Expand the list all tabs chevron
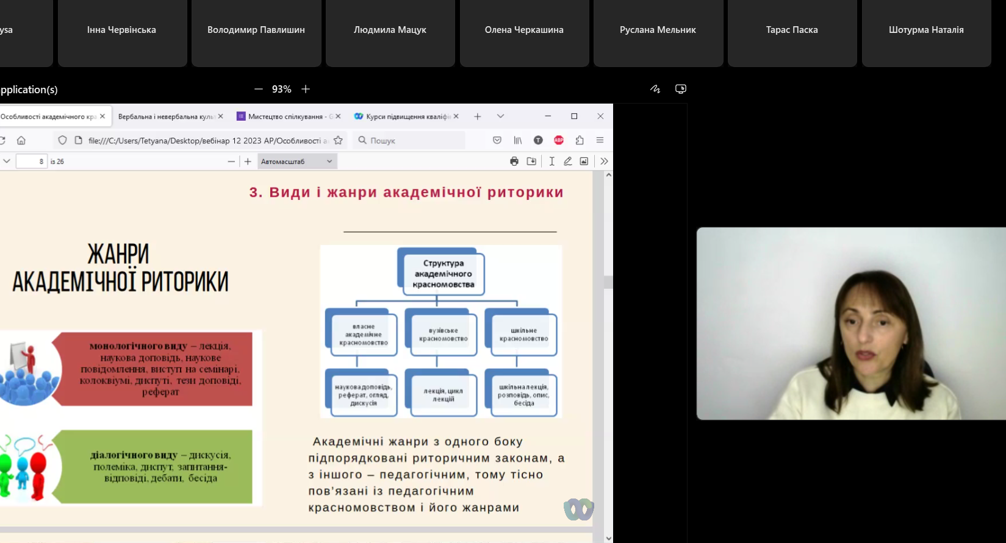Screen dimensions: 1006x543 (500, 116)
